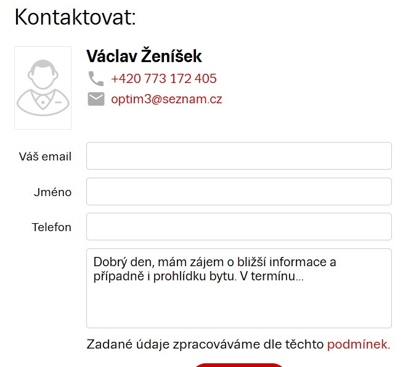Focus the Telefon input field
The image size is (411, 367).
point(239,226)
